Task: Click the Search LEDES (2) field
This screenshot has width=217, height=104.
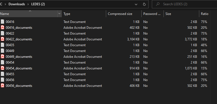Action: (x=184, y=4)
